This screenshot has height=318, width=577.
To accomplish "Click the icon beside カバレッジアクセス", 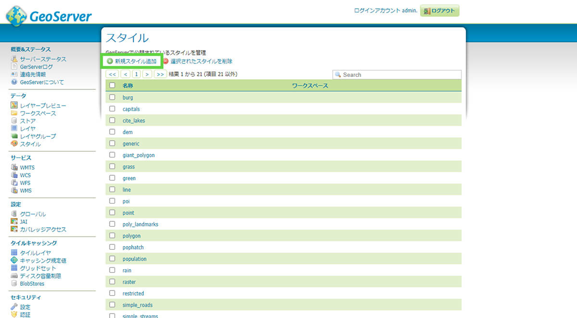I will coord(14,229).
